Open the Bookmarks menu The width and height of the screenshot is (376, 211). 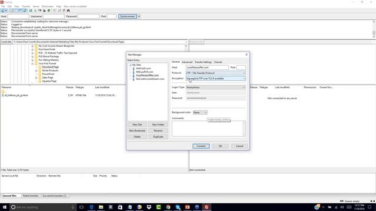click(x=48, y=6)
